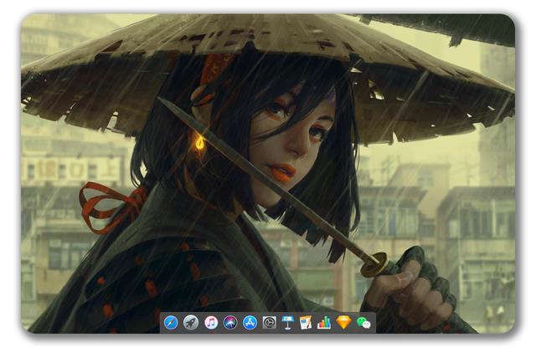Image resolution: width=536 pixels, height=347 pixels.
Task: Open Numbers bar chart icon
Action: [x=324, y=323]
